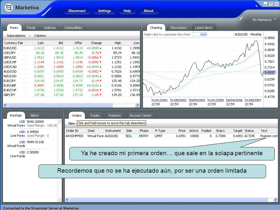
Task: Select the EUR/GBP currency pair
Action: point(10,85)
